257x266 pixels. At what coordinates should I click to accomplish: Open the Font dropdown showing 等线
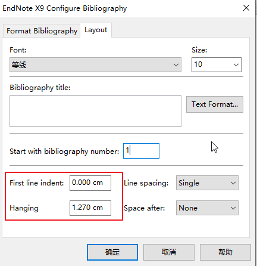coord(95,65)
